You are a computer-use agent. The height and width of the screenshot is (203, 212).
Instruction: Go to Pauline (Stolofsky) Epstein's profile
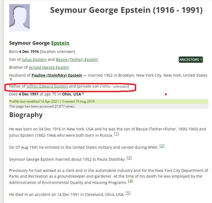pyautogui.click(x=57, y=75)
